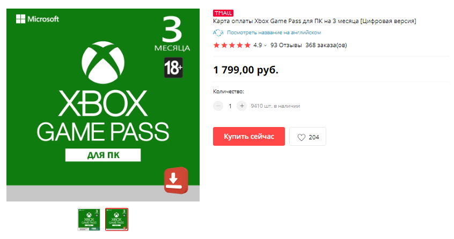Viewport: 454px width, 239px height.
Task: Click the five red rating stars
Action: (x=232, y=45)
